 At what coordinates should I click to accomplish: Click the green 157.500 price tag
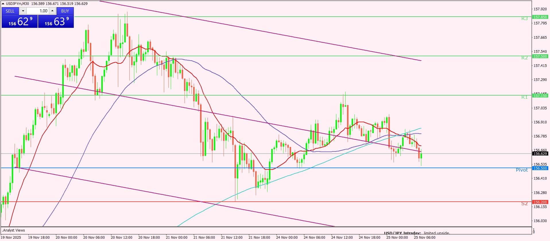coord(540,57)
